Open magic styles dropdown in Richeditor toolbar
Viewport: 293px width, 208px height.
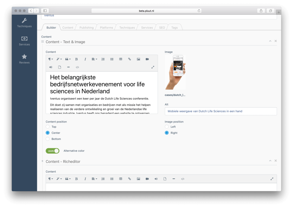59,179
